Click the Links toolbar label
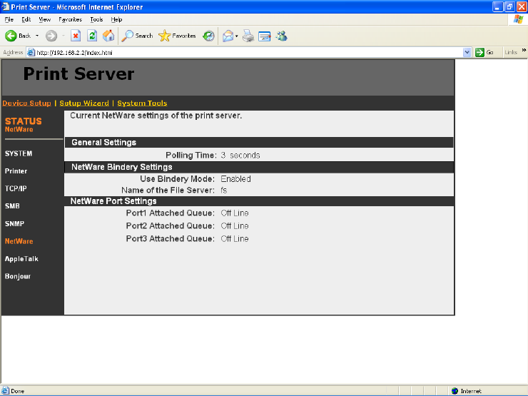This screenshot has width=528, height=396. (511, 52)
